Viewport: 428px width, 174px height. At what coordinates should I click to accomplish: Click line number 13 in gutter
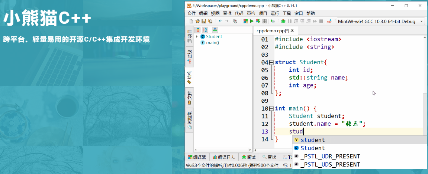click(264, 132)
